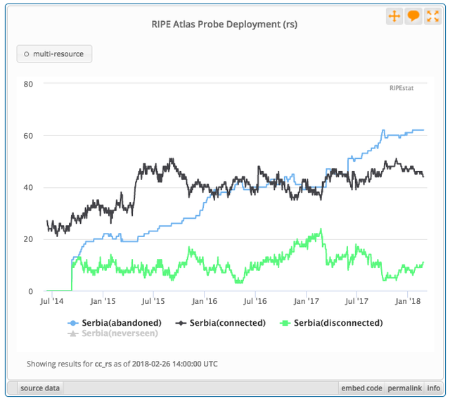This screenshot has width=450, height=401.
Task: Click the Jan '18 x-axis label
Action: [408, 301]
